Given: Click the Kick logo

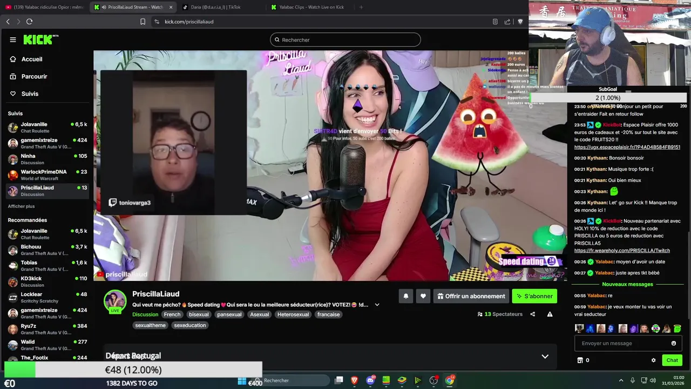Looking at the screenshot, I should coord(40,39).
